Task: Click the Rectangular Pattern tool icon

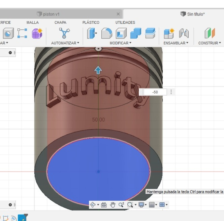Action: tap(22, 33)
